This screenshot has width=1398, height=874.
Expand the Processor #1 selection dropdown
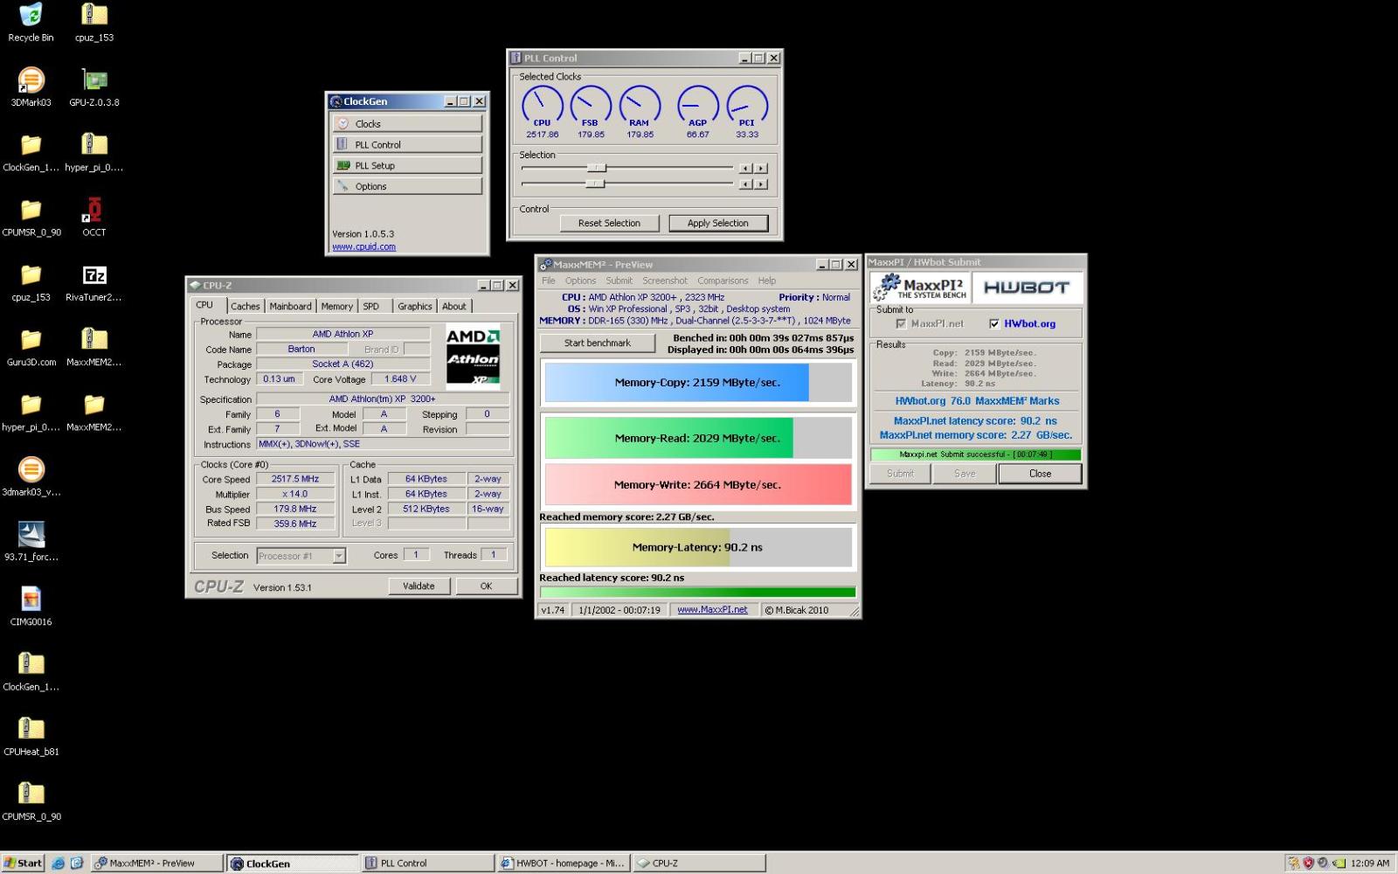[x=339, y=556]
